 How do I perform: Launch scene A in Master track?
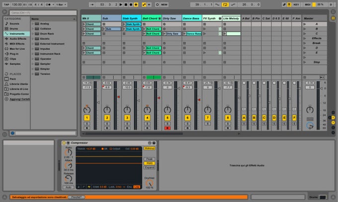[304, 24]
